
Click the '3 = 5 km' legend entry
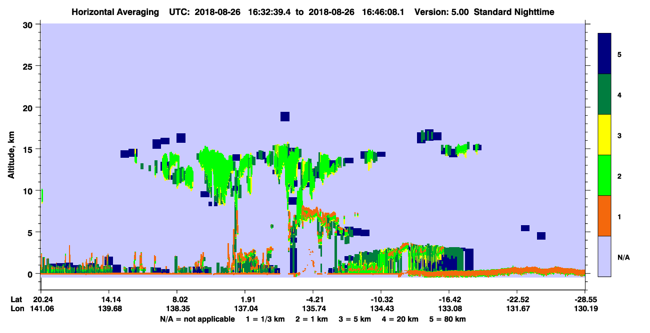pos(355,319)
